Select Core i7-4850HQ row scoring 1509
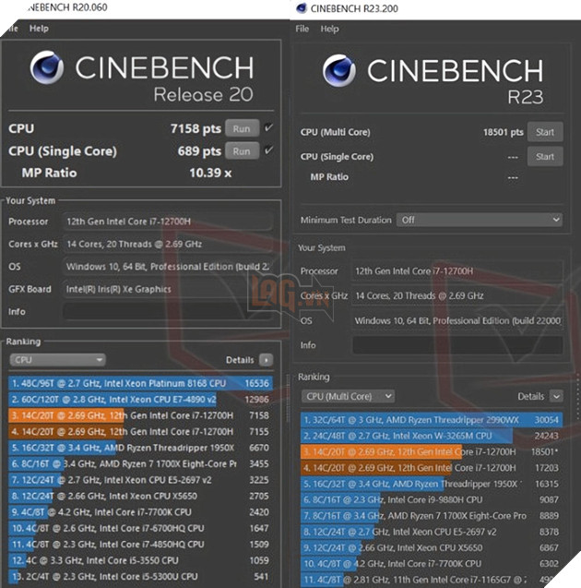The image size is (581, 588). (140, 545)
